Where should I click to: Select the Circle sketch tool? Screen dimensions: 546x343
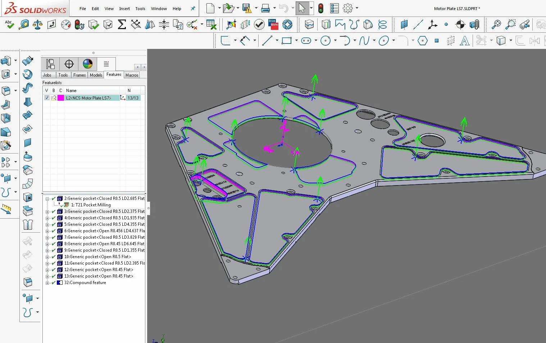[326, 41]
